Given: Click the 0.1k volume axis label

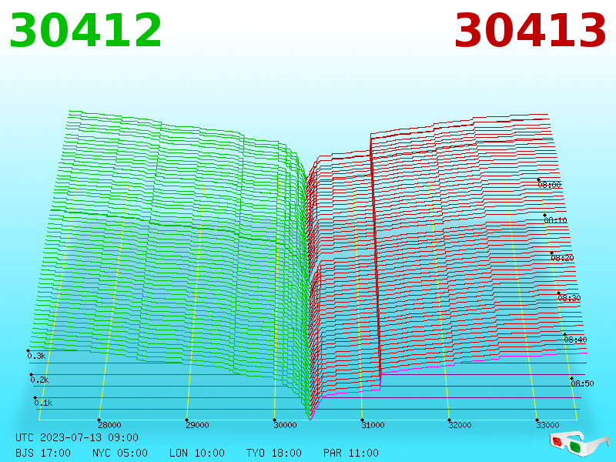Looking at the screenshot, I should click(x=43, y=403).
